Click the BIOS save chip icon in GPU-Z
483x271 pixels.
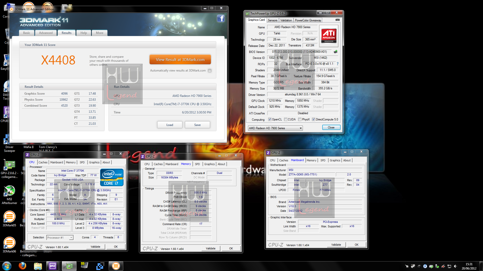point(335,52)
